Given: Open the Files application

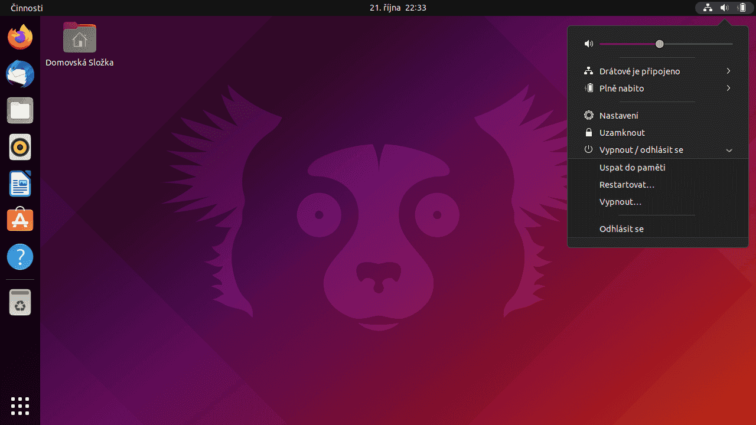Looking at the screenshot, I should 20,110.
